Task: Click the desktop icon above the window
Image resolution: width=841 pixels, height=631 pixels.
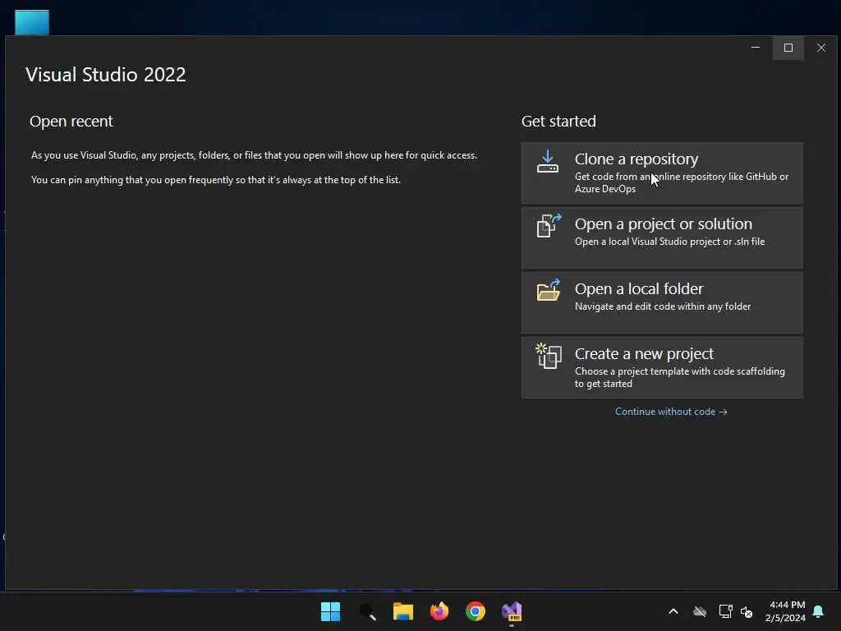Action: (x=32, y=22)
